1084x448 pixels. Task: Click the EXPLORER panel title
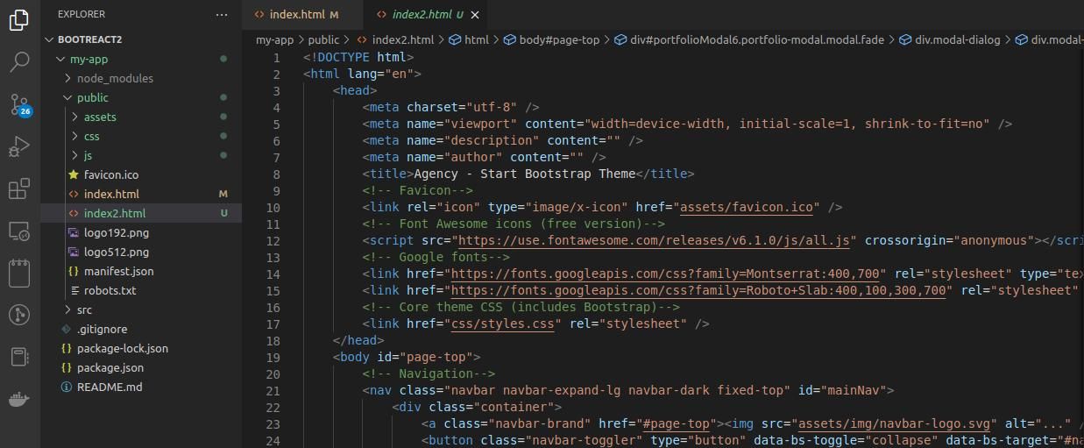81,14
